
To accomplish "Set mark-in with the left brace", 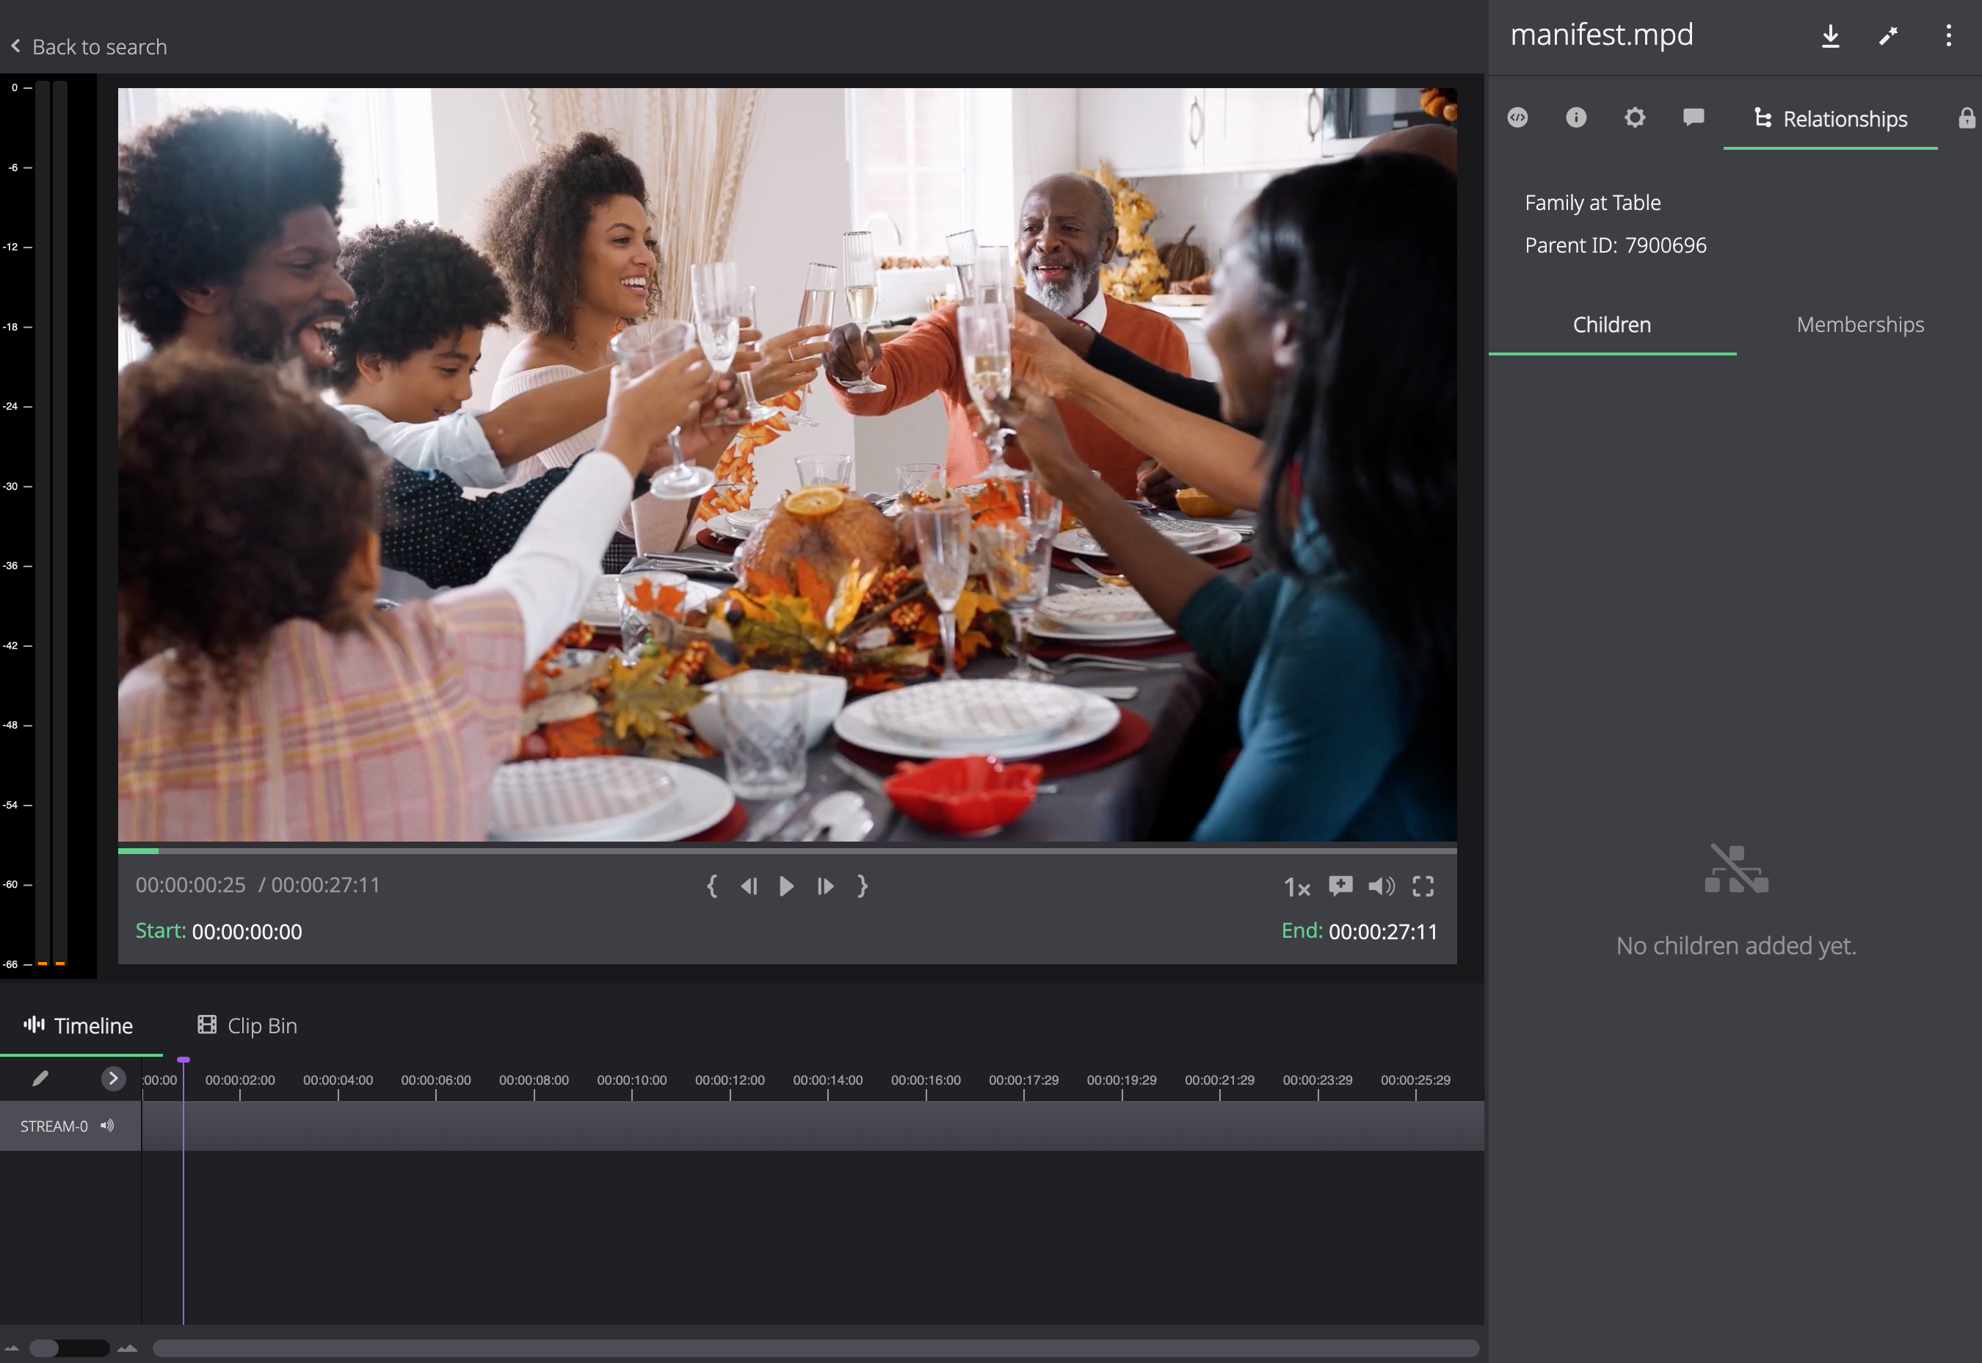I will point(712,886).
